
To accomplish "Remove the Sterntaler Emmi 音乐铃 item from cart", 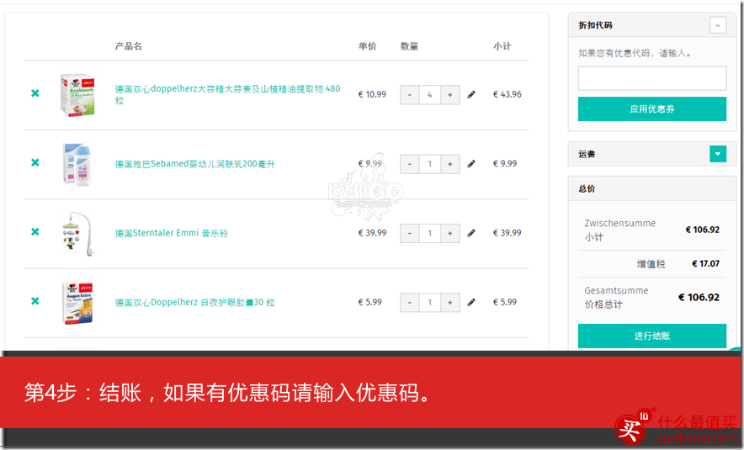I will coord(35,232).
